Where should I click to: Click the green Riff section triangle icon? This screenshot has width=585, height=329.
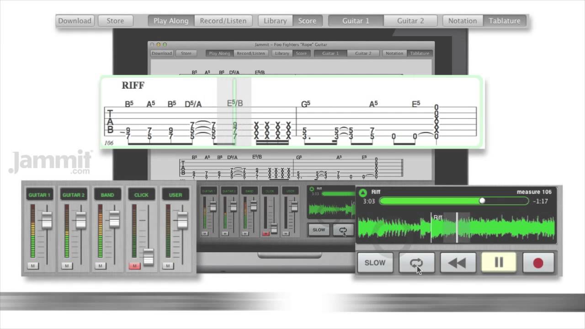pyautogui.click(x=363, y=192)
